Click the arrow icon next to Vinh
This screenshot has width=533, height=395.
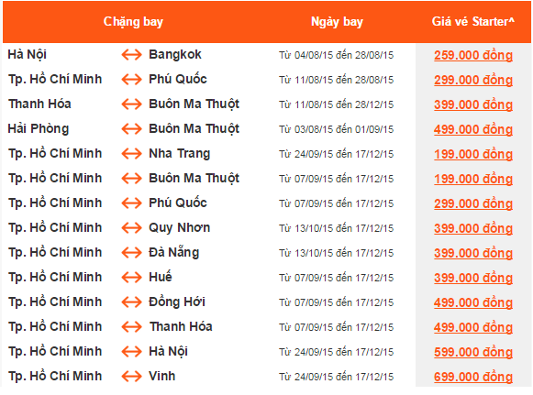pyautogui.click(x=131, y=377)
